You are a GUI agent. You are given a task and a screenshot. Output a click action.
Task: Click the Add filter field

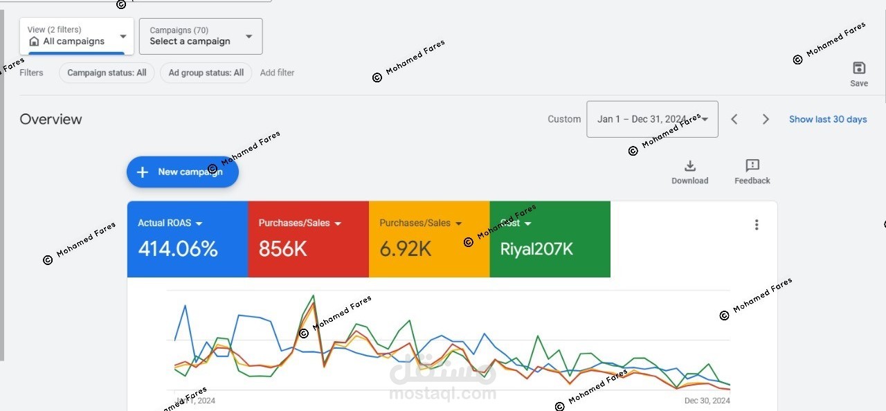pyautogui.click(x=277, y=73)
